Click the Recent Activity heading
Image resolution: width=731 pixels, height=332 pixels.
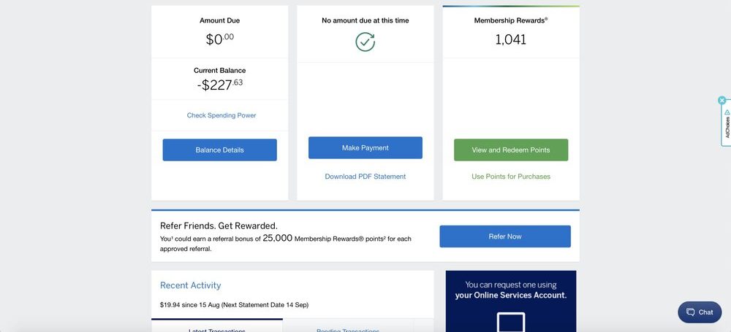[190, 285]
